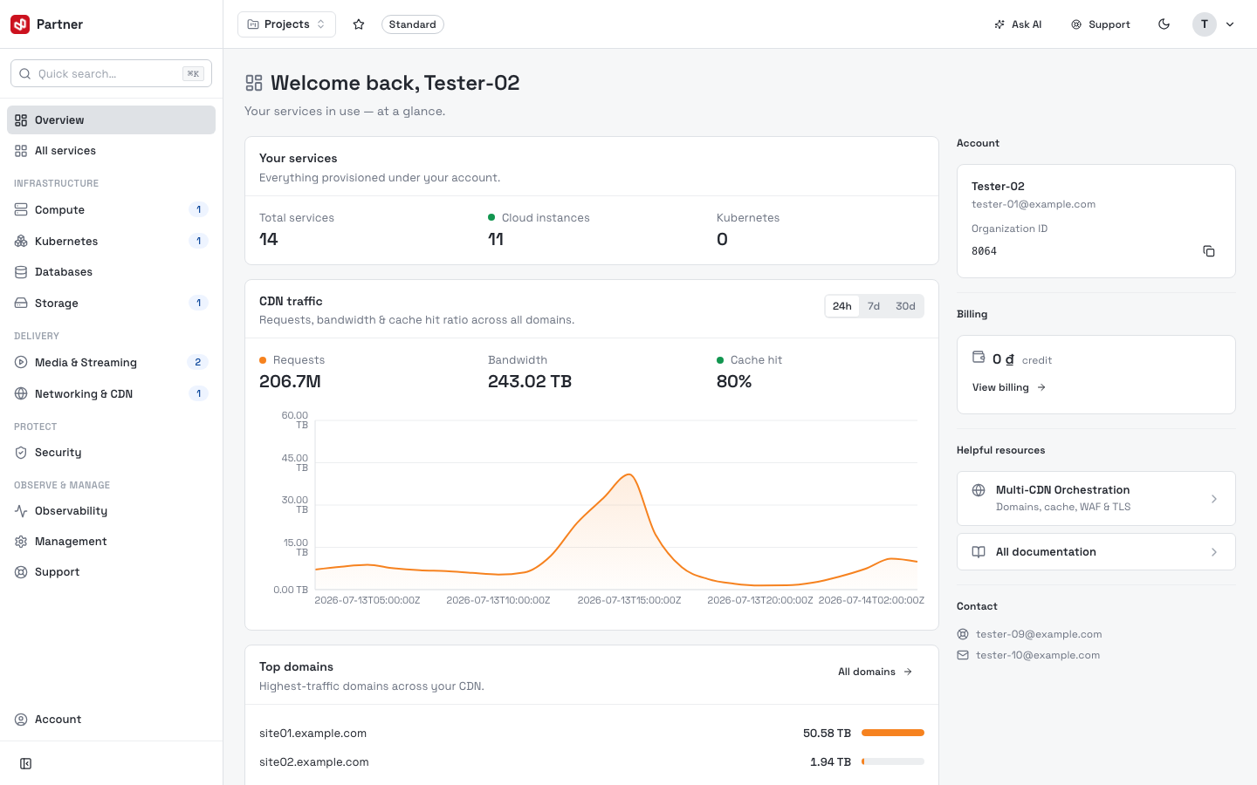Click the Compute server icon
Screen dimensions: 1257x785
(21, 210)
